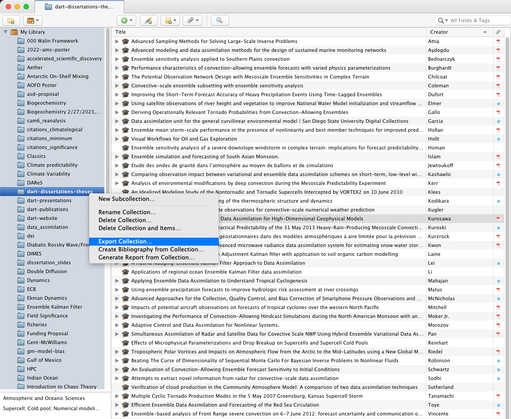Viewport: 511px width, 419px height.
Task: Click the All Fields & Tags search box
Action: coord(477,20)
